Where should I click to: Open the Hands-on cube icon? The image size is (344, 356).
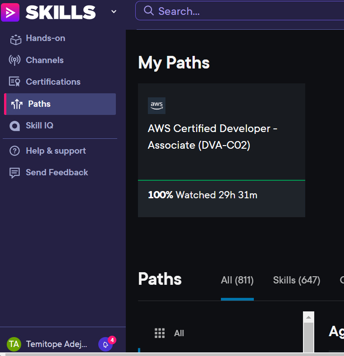15,39
